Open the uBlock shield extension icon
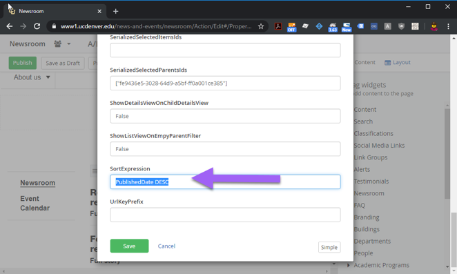 click(401, 26)
